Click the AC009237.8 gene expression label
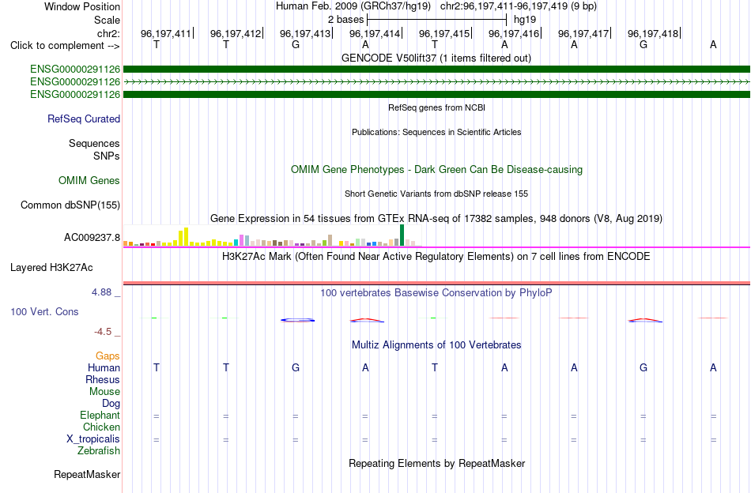Viewport: 751px width, 493px height. (x=92, y=237)
